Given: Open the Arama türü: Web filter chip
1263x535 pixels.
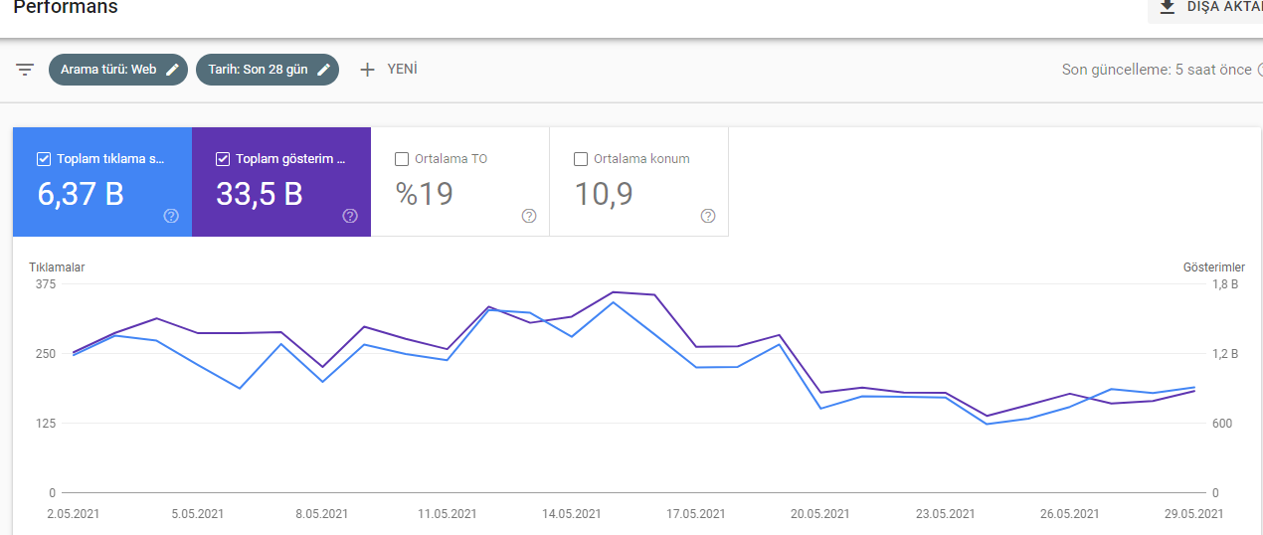Looking at the screenshot, I should [x=118, y=70].
